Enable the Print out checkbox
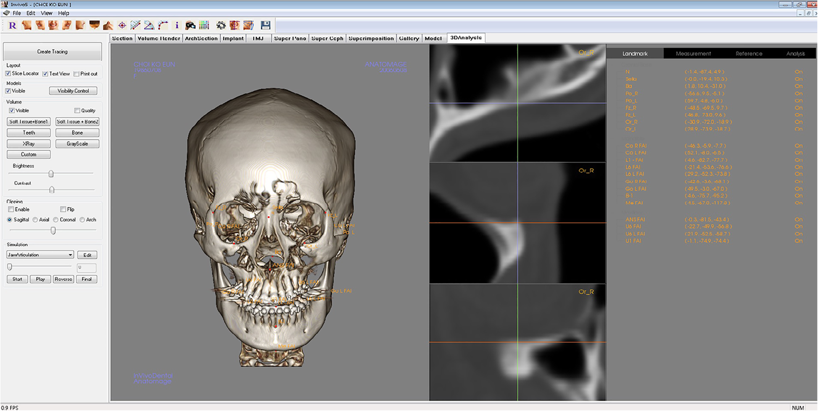 (x=76, y=74)
